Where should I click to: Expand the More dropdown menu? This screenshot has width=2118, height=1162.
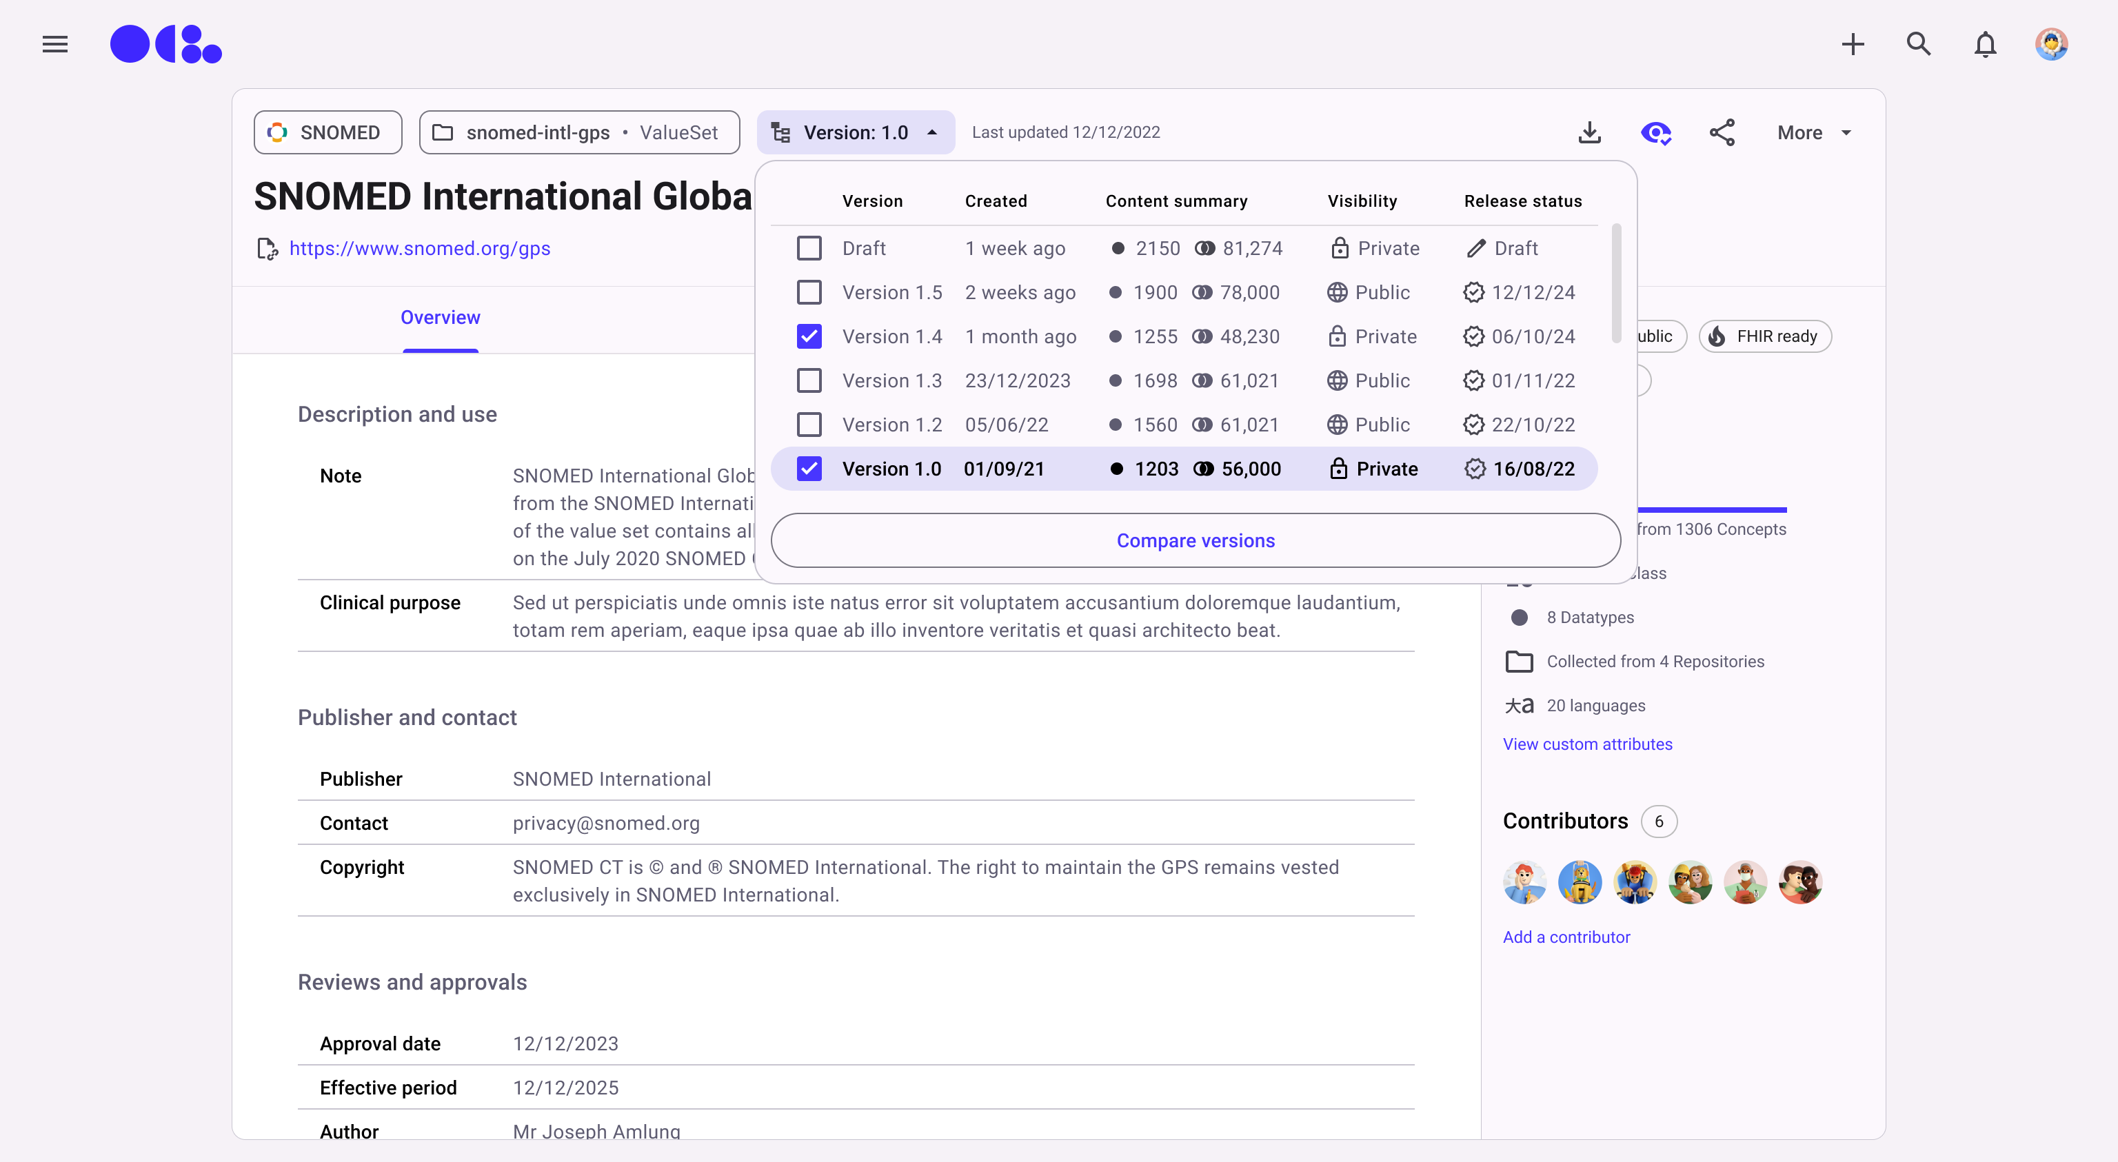coord(1814,132)
